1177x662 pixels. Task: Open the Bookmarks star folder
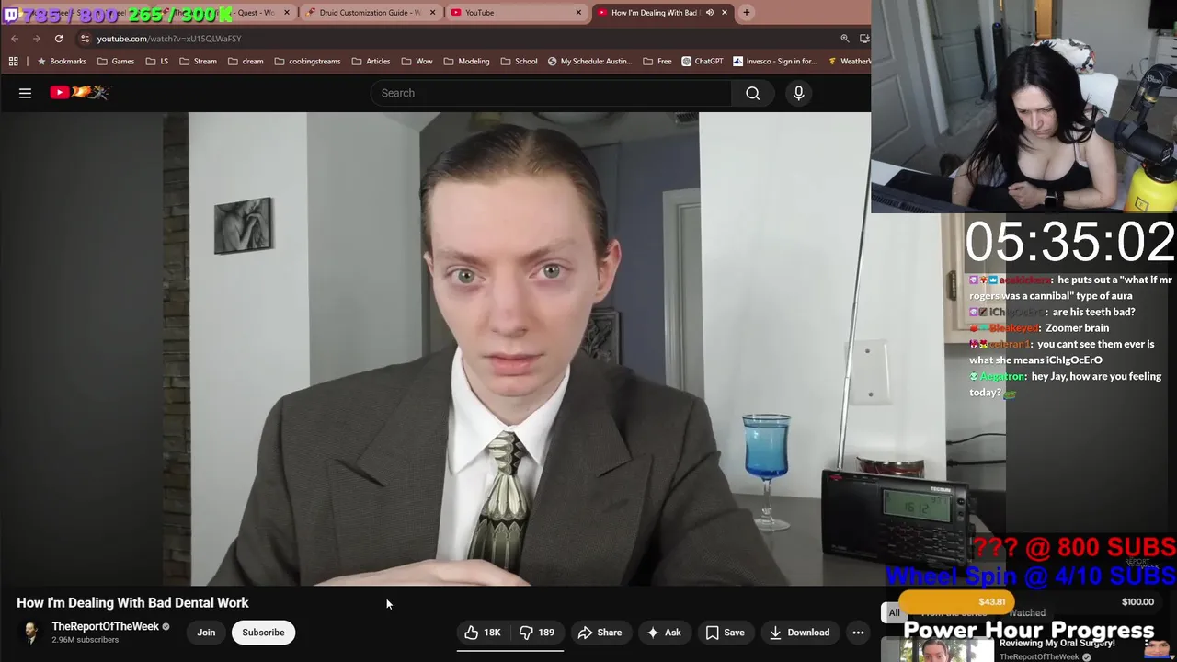[x=62, y=62]
